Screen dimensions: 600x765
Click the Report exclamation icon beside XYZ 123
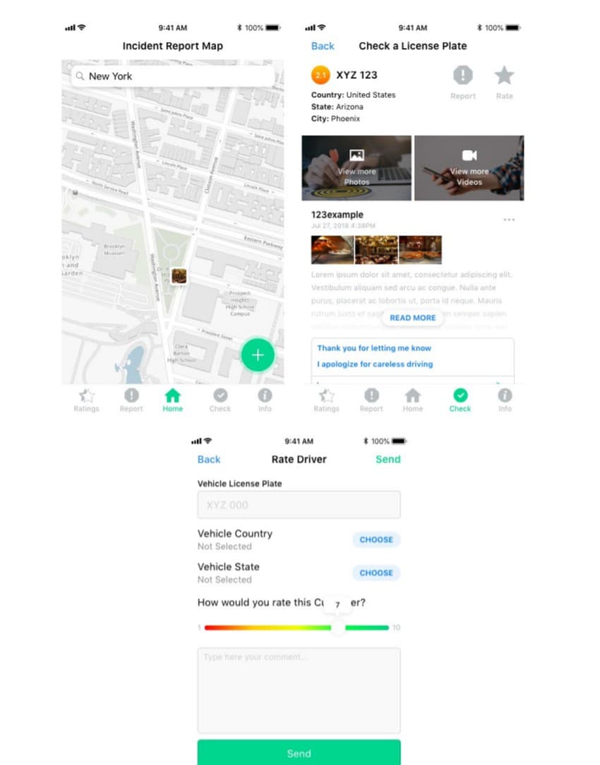point(463,76)
